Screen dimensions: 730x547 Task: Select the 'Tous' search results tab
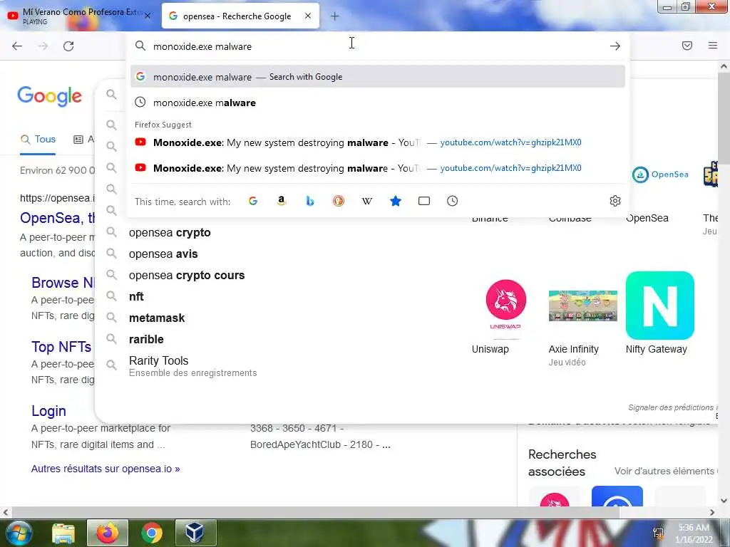pos(38,139)
